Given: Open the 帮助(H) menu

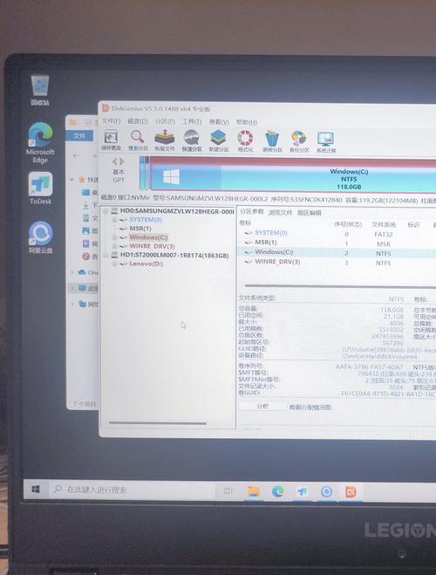Looking at the screenshot, I should [247, 122].
